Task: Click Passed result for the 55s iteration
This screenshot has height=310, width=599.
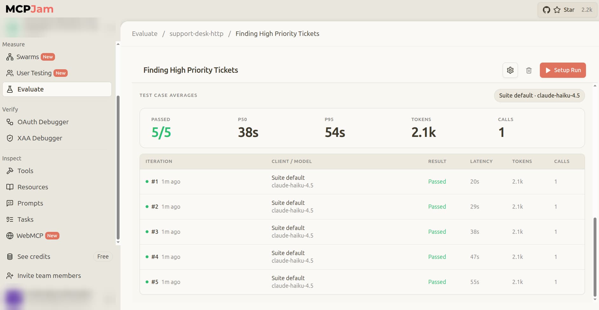Action: [x=437, y=282]
